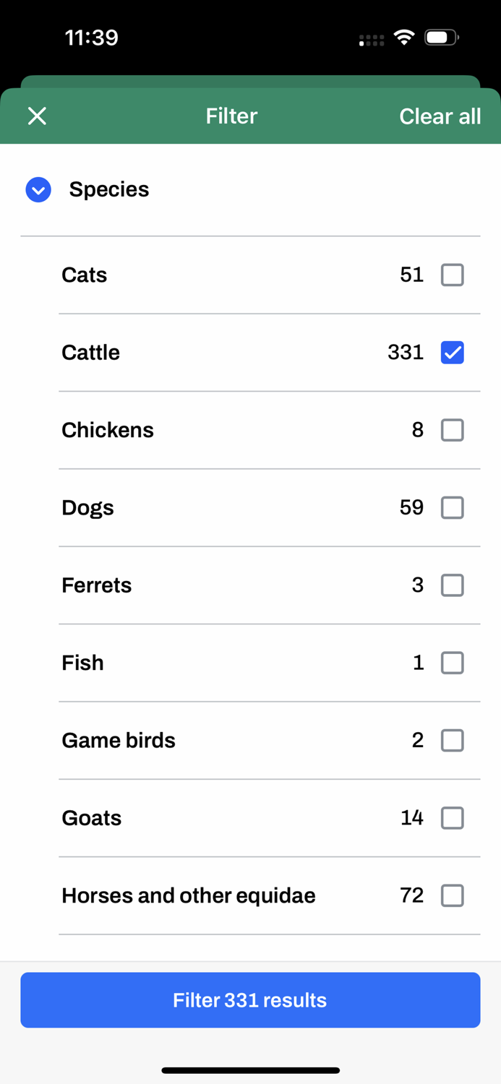Tap the Filter title in header
501x1084 pixels.
(x=231, y=116)
